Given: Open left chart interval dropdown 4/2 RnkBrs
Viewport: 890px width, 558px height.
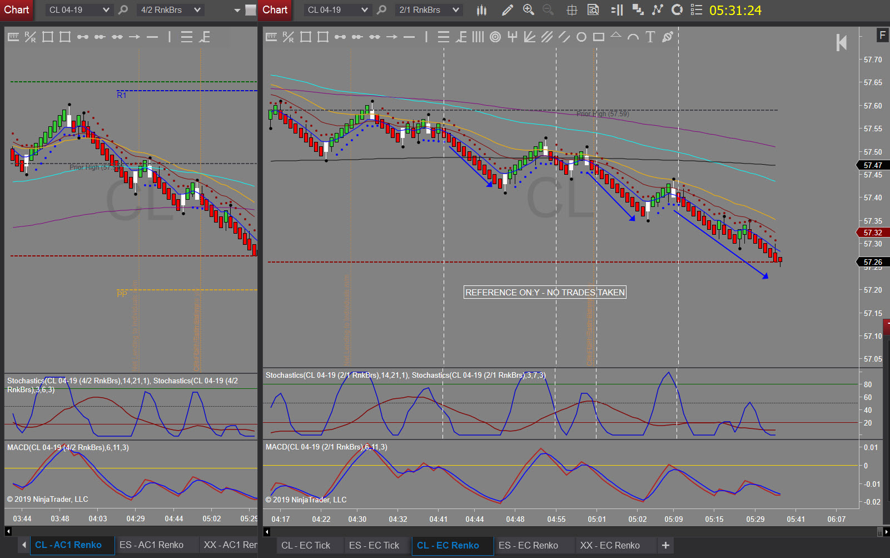Looking at the screenshot, I should point(171,10).
